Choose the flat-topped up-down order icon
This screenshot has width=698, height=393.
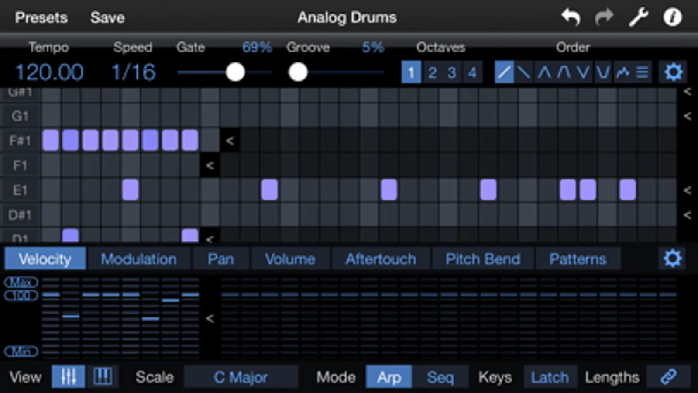[564, 72]
